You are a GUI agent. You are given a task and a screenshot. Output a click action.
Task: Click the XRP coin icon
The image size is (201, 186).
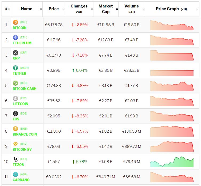pos(15,53)
